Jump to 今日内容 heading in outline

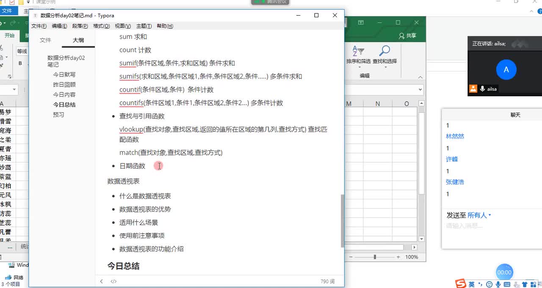[x=64, y=95]
